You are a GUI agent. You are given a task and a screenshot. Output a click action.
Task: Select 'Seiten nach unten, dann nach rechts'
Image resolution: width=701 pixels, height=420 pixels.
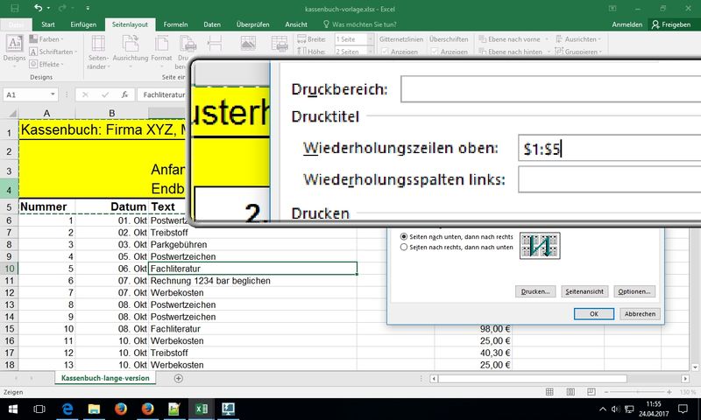click(x=404, y=236)
